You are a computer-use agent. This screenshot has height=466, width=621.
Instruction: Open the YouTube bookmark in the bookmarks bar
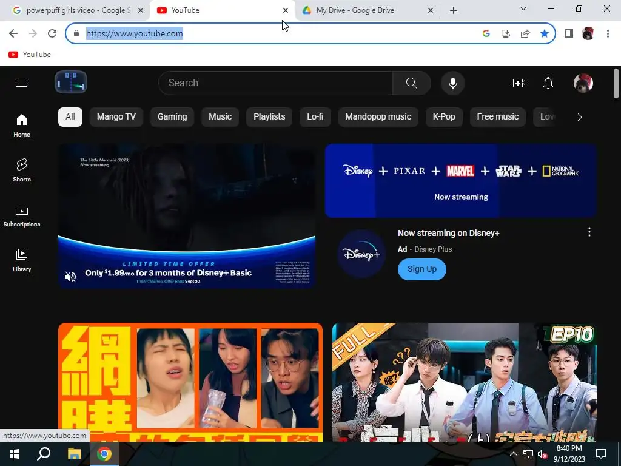(30, 54)
